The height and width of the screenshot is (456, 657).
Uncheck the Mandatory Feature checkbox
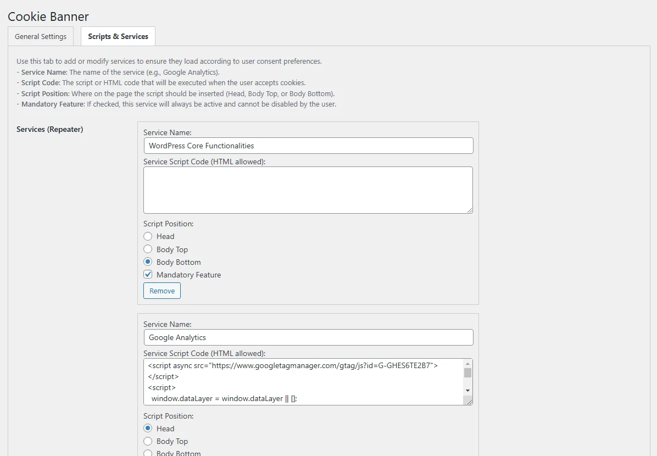(x=148, y=275)
